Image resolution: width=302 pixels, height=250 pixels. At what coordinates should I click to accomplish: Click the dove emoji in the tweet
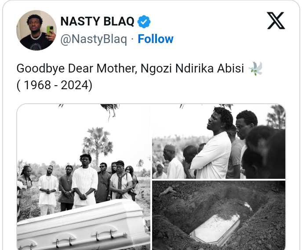pyautogui.click(x=255, y=69)
